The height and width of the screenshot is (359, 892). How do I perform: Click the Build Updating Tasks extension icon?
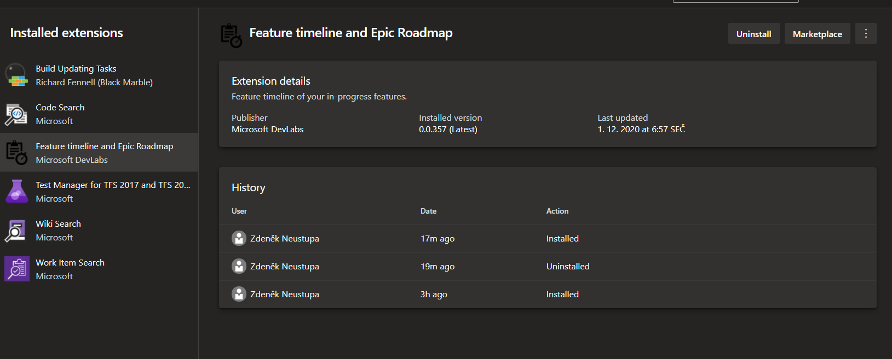(x=16, y=75)
